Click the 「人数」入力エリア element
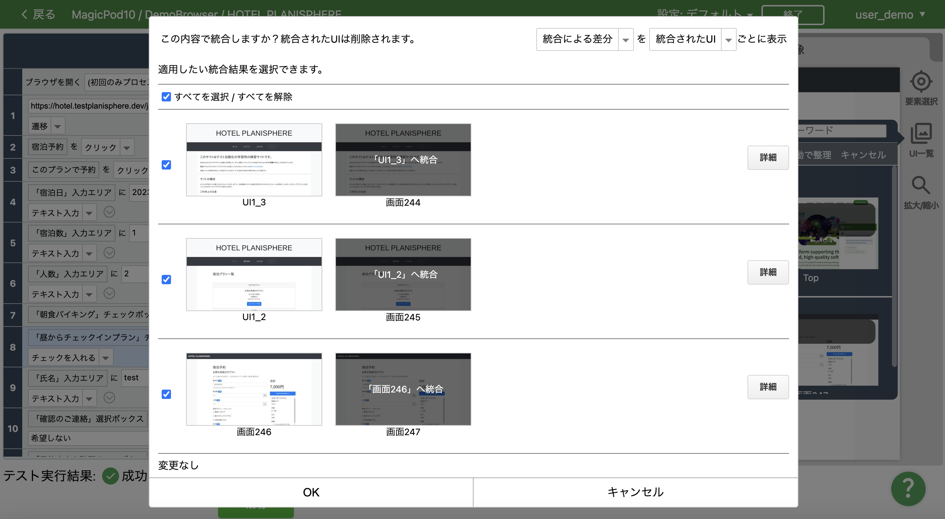945x519 pixels. pyautogui.click(x=67, y=273)
